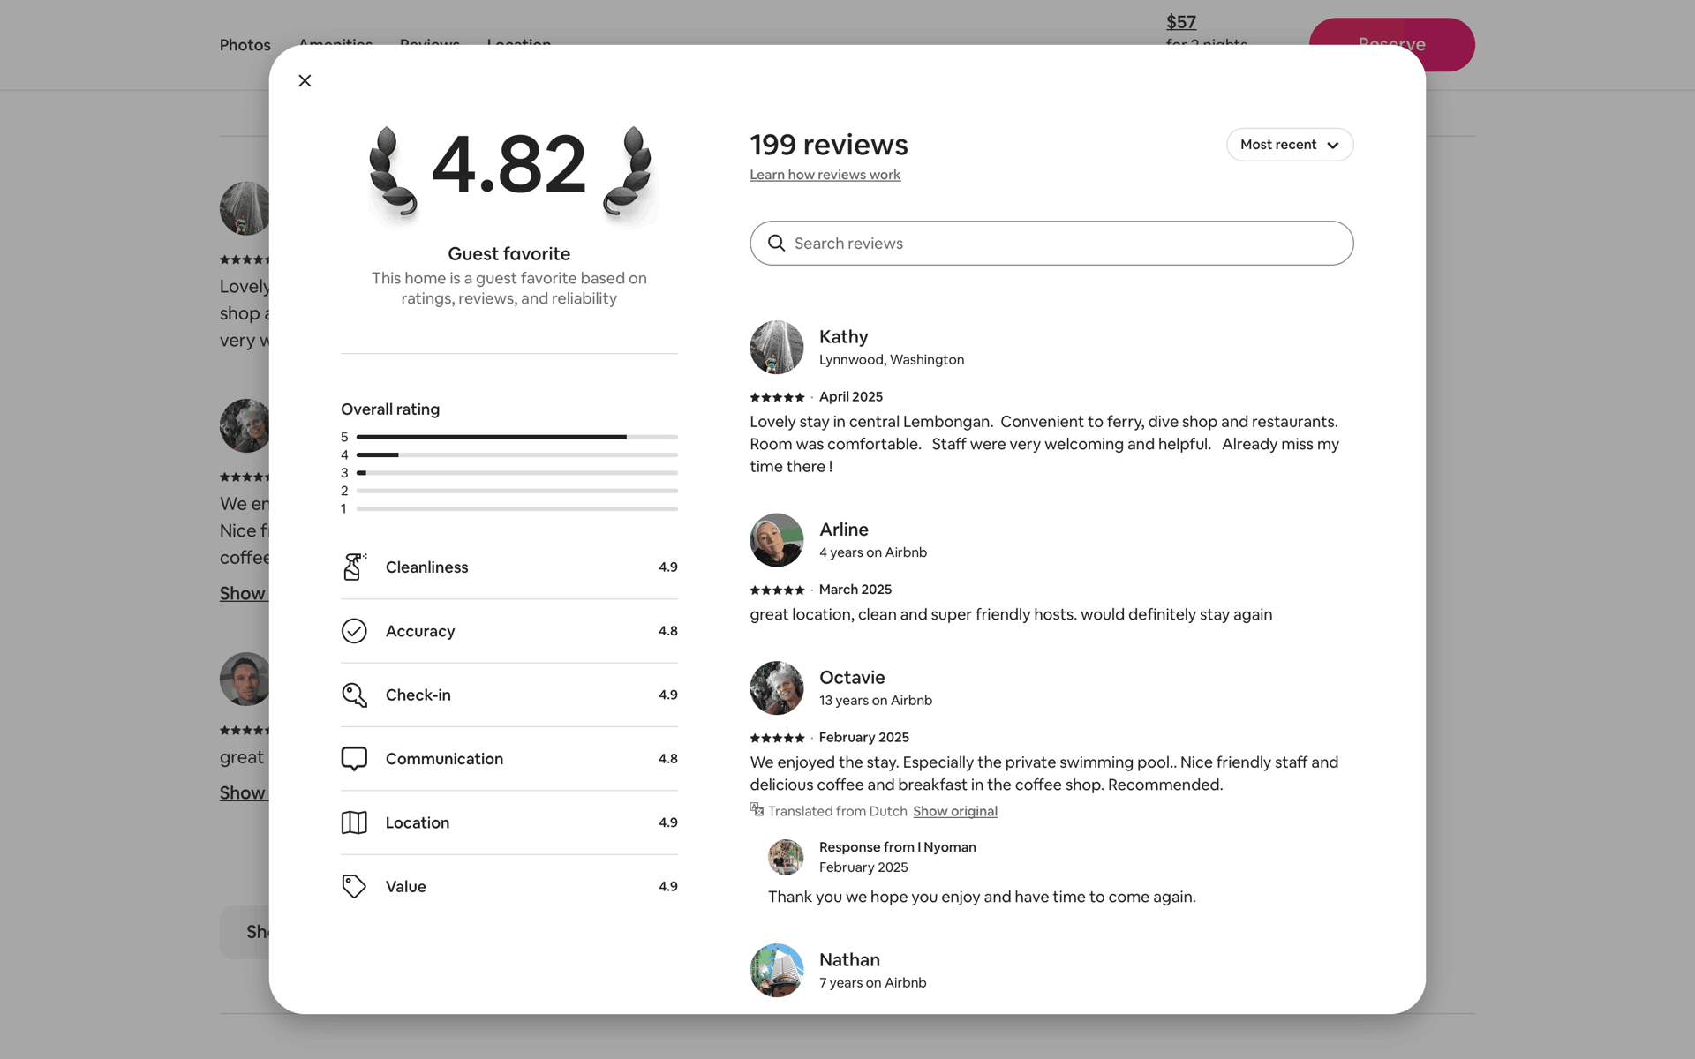Click the Cleanliness 4.9 score
The width and height of the screenshot is (1695, 1059).
pyautogui.click(x=667, y=567)
